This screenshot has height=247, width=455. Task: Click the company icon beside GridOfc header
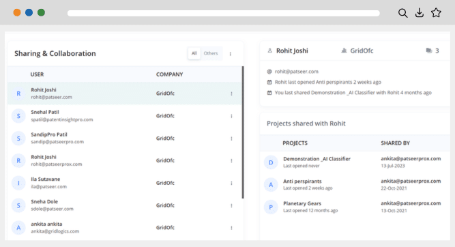(344, 50)
